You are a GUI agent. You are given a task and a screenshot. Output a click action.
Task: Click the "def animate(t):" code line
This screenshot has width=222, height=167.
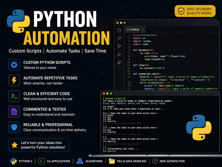(143, 50)
